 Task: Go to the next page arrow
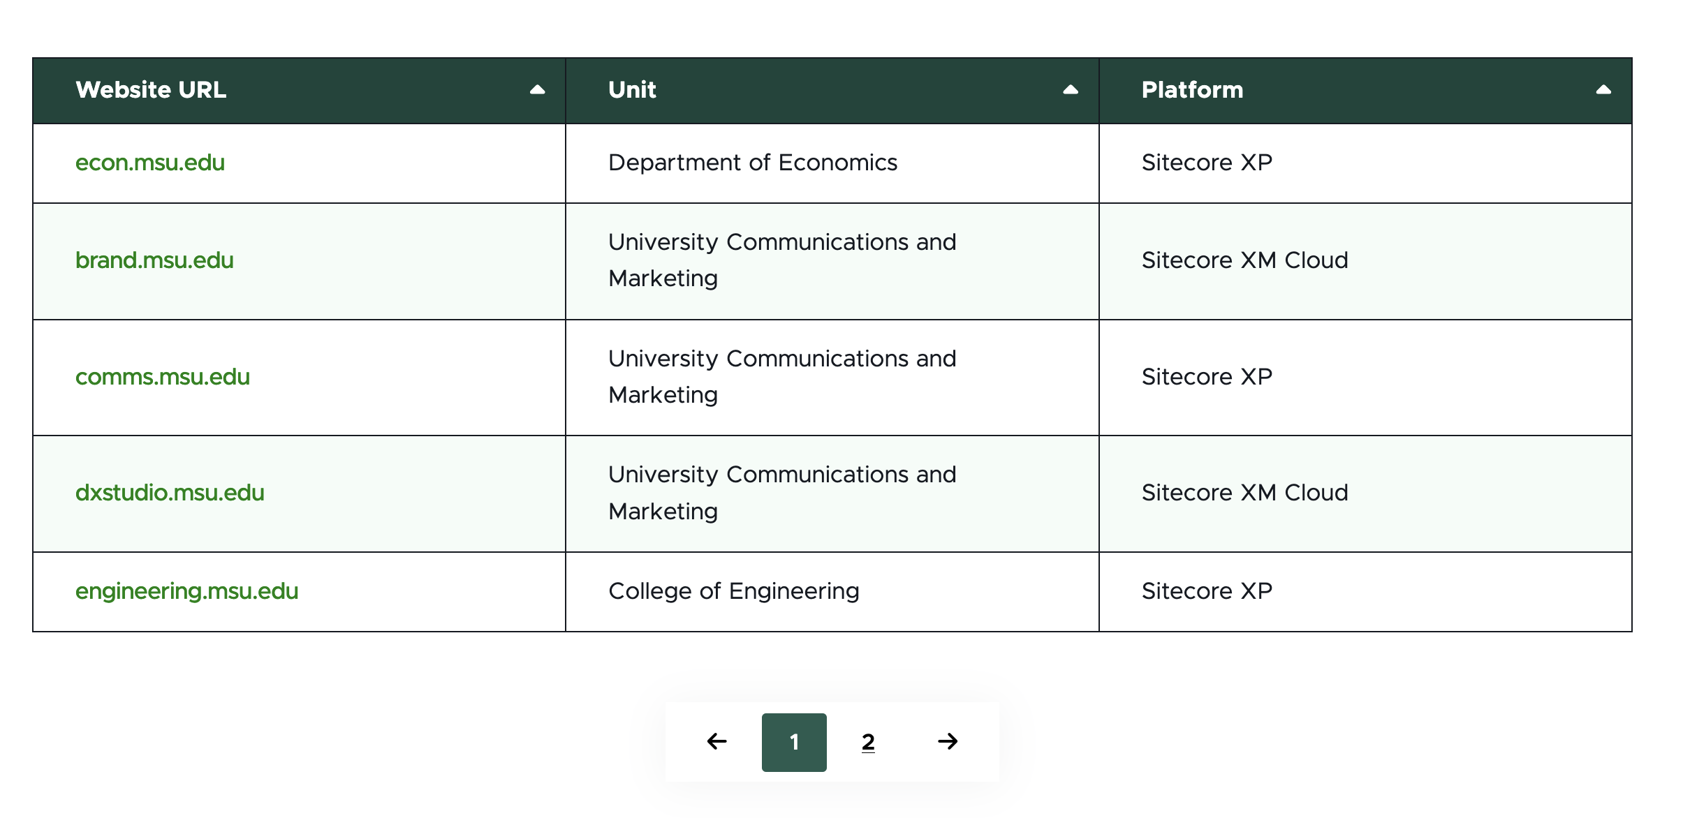(x=948, y=741)
